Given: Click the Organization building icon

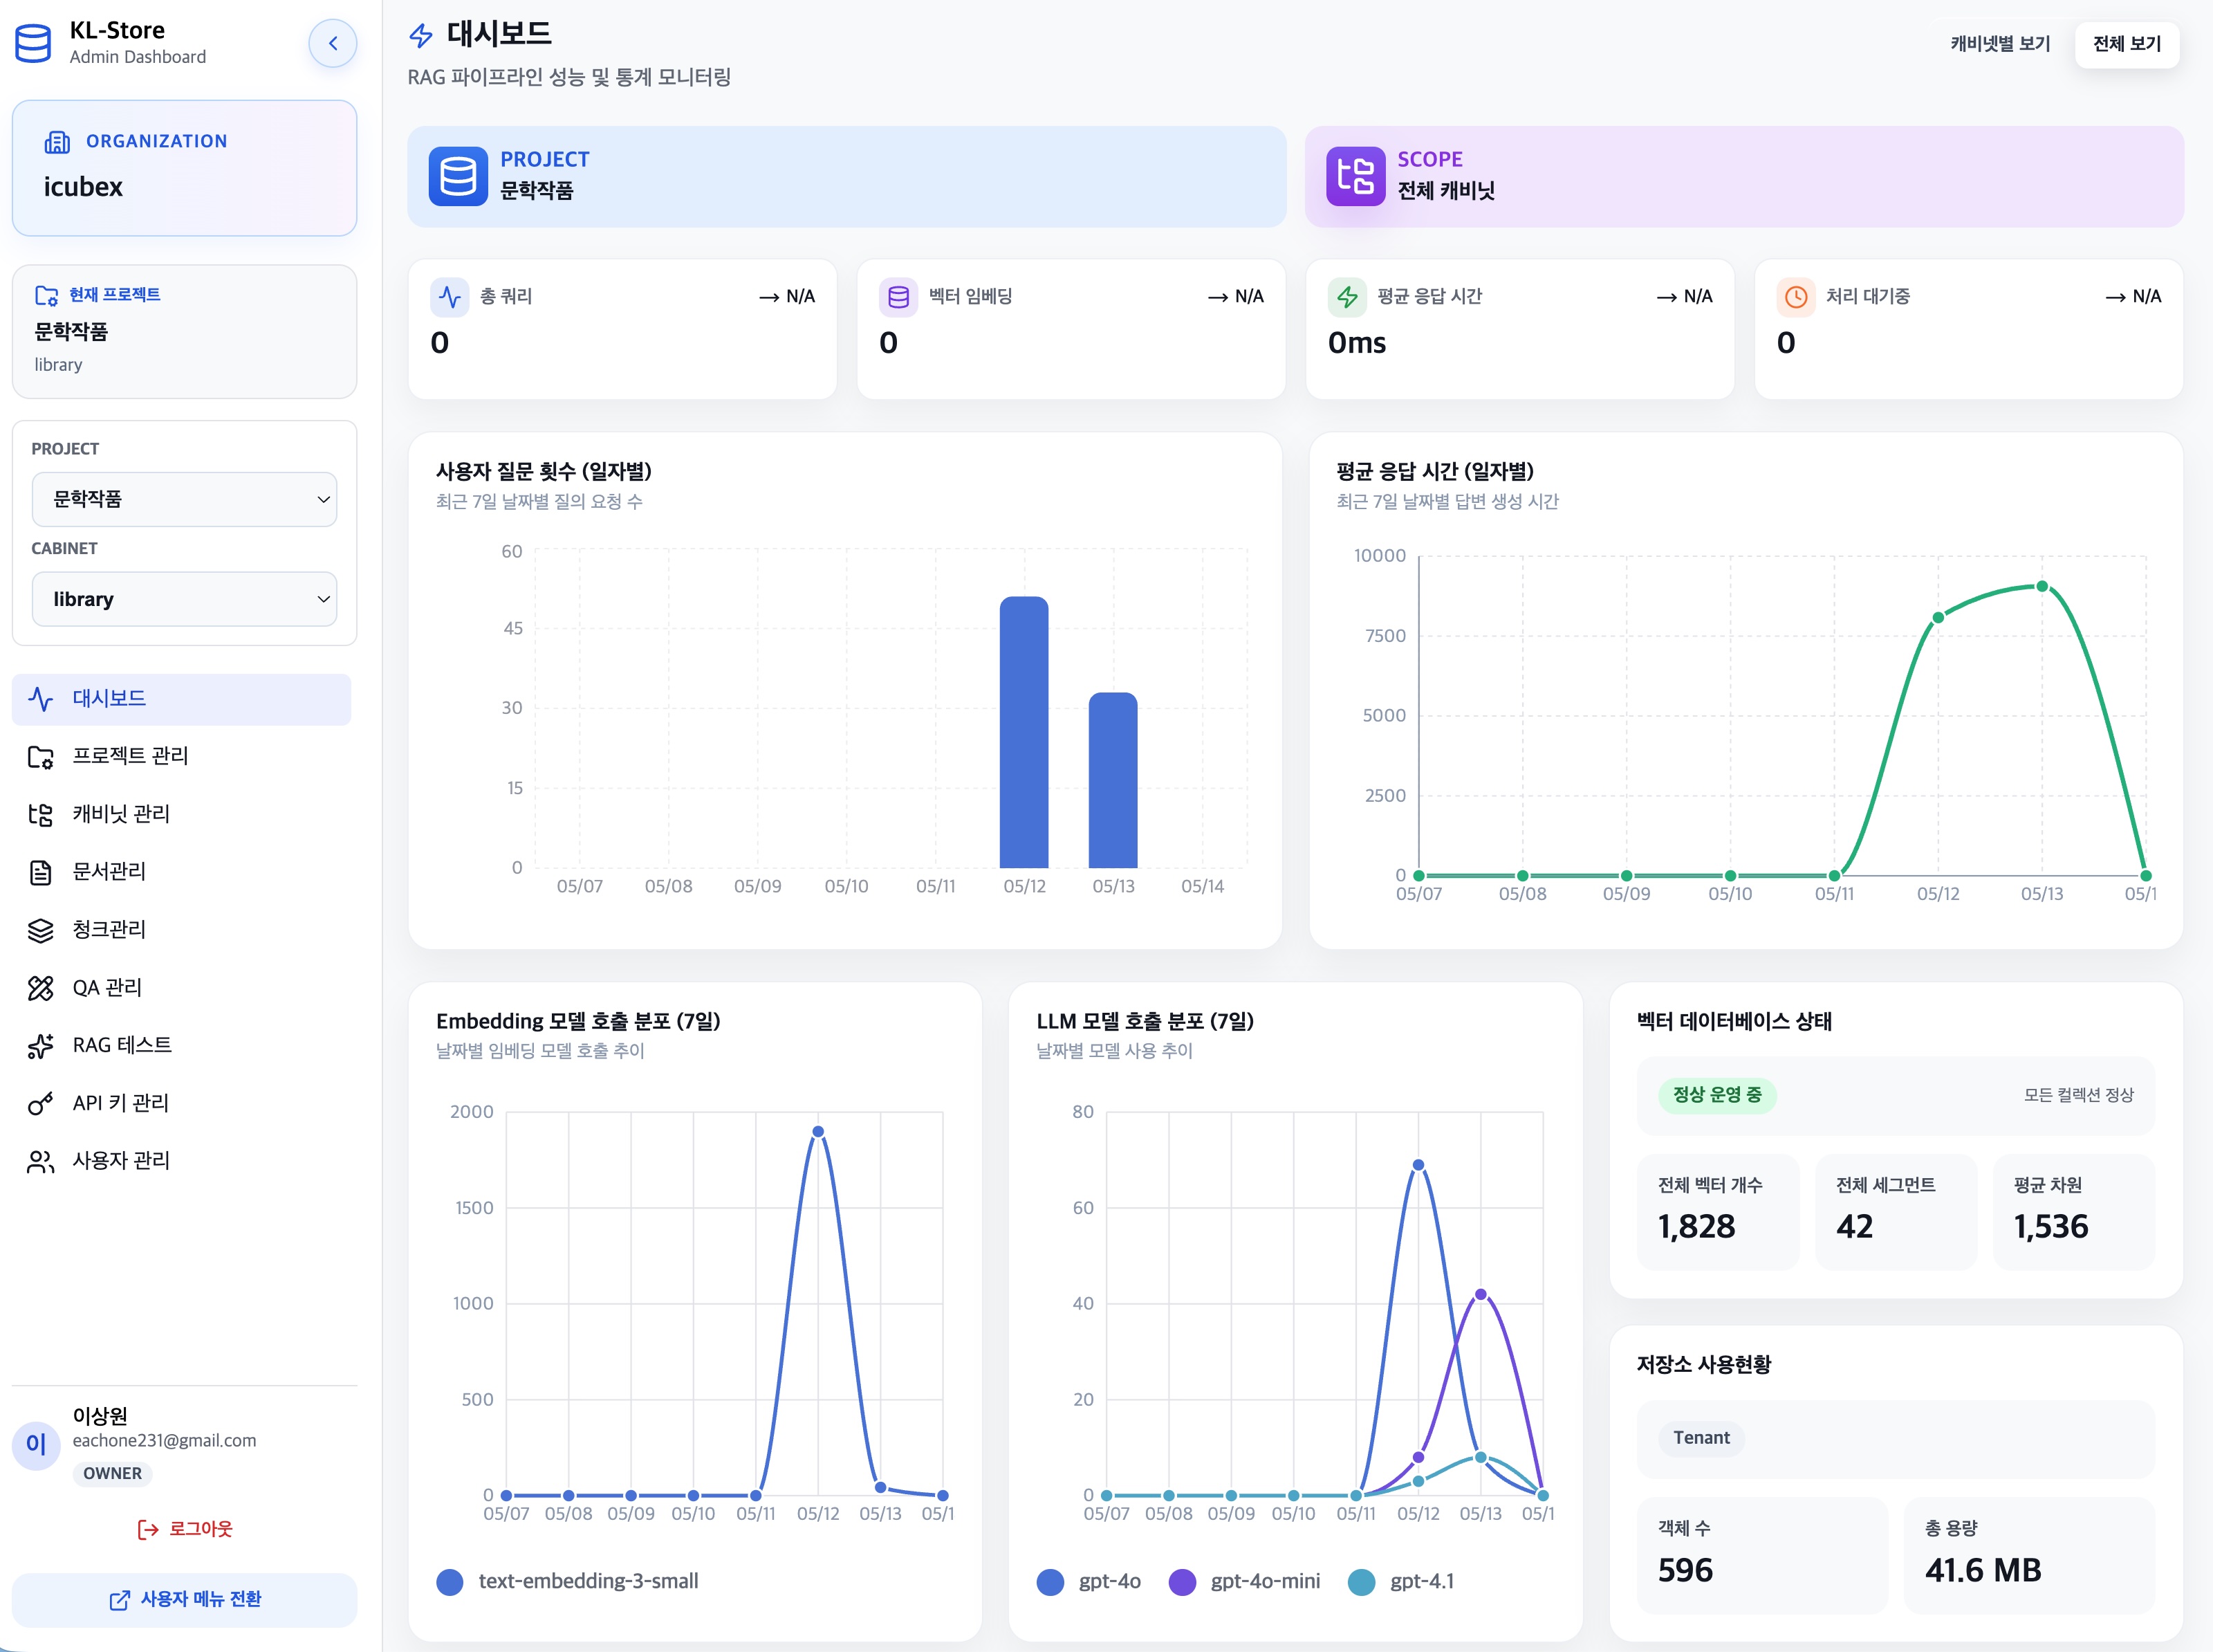Looking at the screenshot, I should point(57,142).
